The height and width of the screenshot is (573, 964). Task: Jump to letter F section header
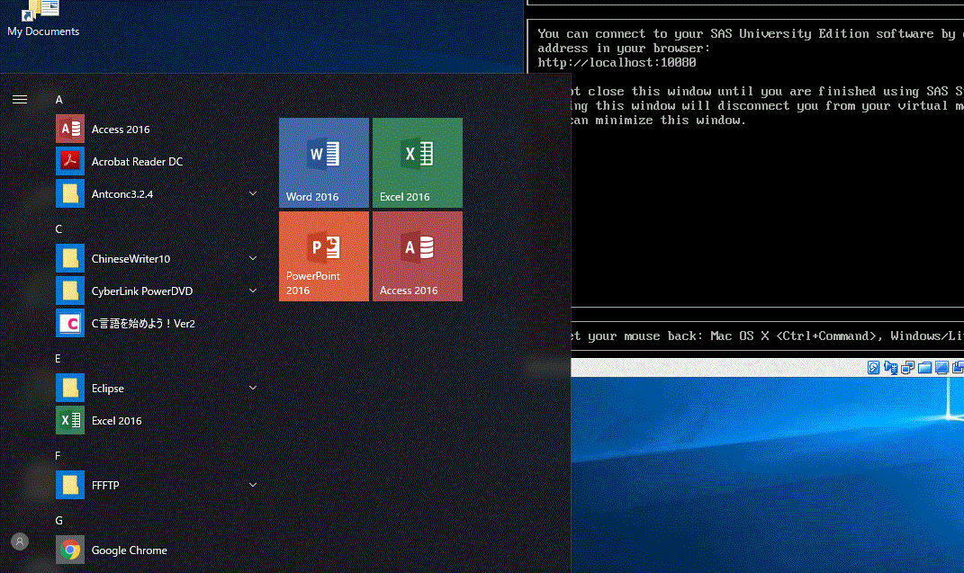point(58,456)
